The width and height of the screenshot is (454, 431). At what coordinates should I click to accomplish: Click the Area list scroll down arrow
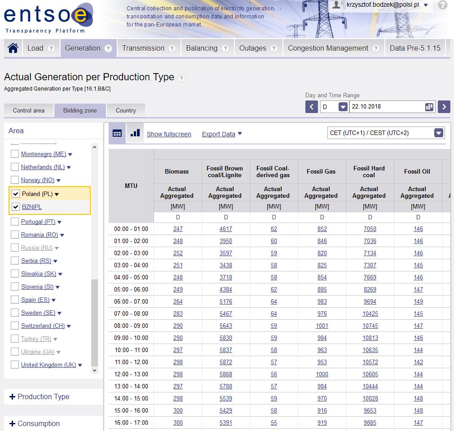pos(94,370)
